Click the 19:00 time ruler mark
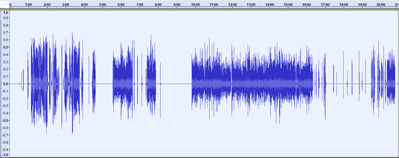Viewport: 399px width, 158px height. pyautogui.click(x=362, y=5)
